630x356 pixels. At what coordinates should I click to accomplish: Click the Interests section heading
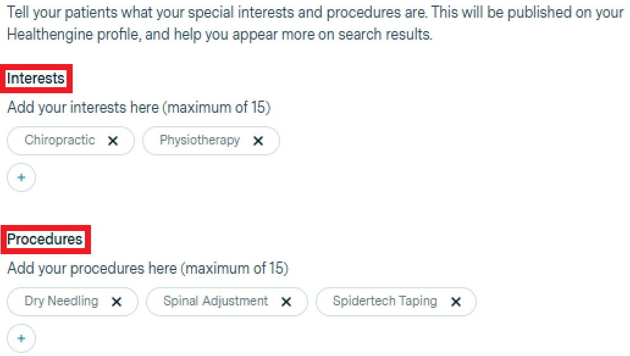point(36,79)
